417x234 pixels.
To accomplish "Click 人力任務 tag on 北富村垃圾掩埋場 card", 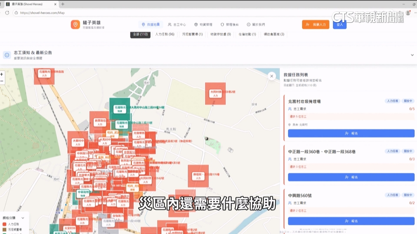I will [x=392, y=101].
